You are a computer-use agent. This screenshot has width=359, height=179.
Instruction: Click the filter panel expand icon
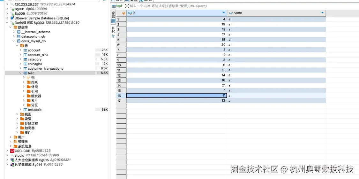tap(127, 6)
